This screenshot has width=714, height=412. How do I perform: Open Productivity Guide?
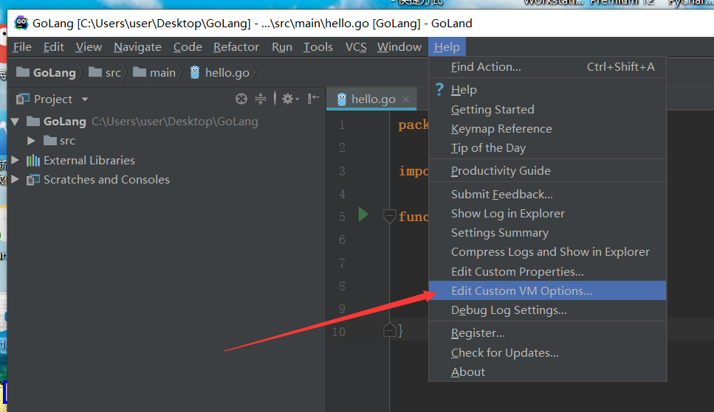(547, 170)
